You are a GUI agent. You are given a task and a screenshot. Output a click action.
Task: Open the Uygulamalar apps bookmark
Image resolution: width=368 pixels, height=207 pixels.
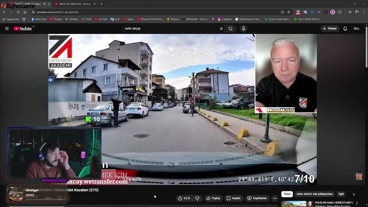11,19
